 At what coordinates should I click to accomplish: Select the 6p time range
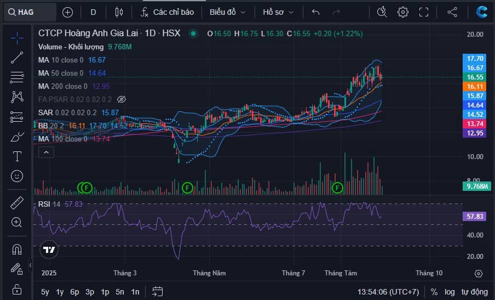pyautogui.click(x=74, y=292)
